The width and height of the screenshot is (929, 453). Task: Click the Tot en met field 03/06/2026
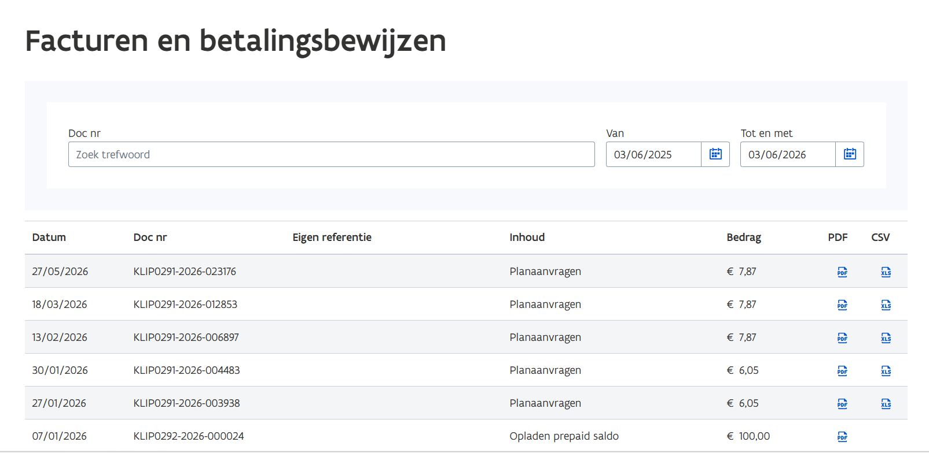click(788, 154)
